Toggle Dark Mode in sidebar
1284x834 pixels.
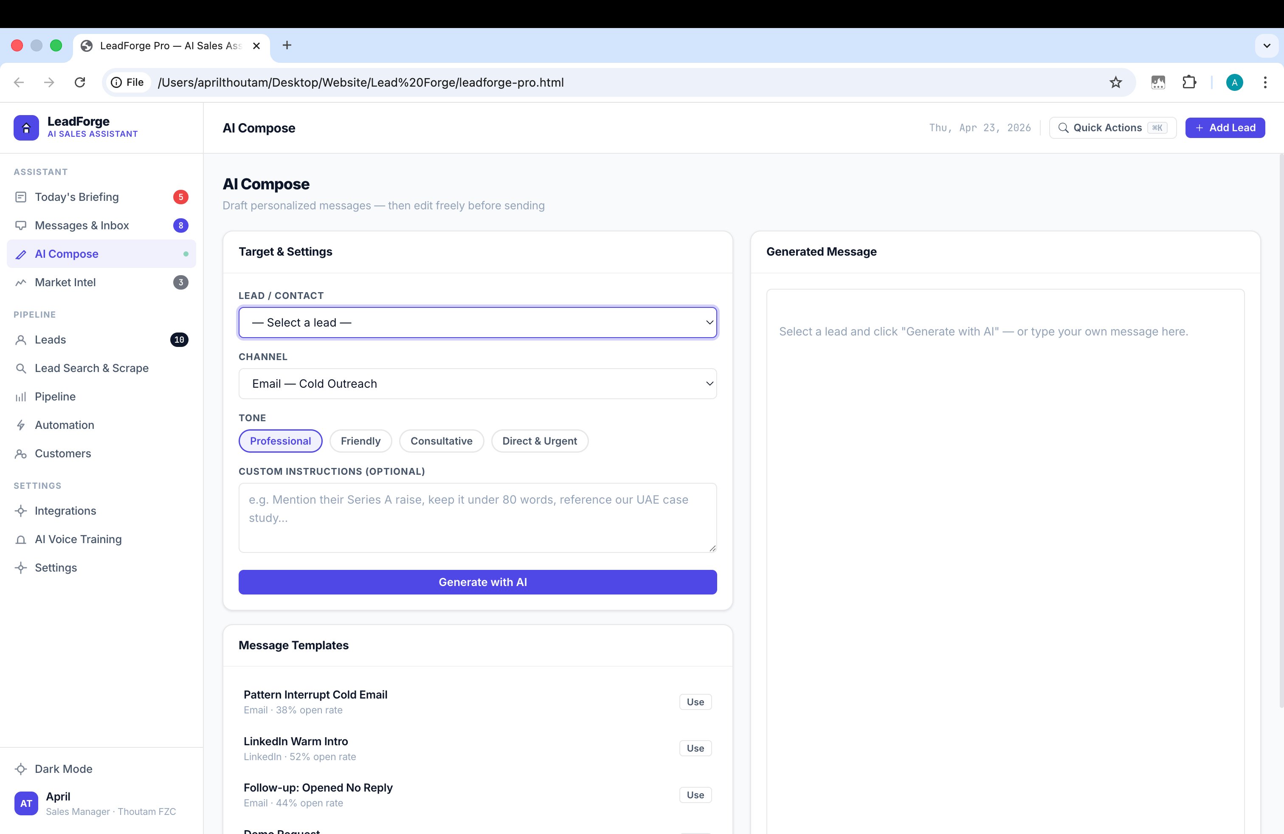[63, 769]
